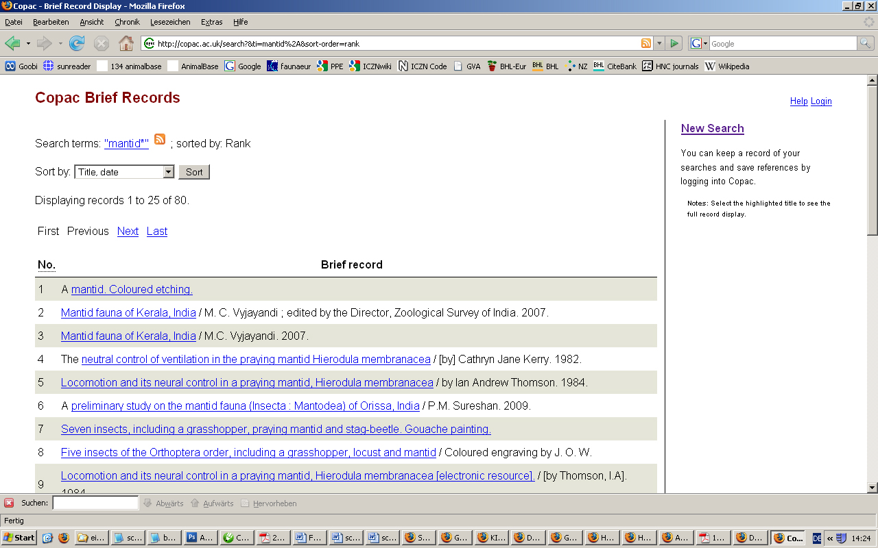The image size is (878, 548).
Task: Open the New Search link
Action: (712, 129)
